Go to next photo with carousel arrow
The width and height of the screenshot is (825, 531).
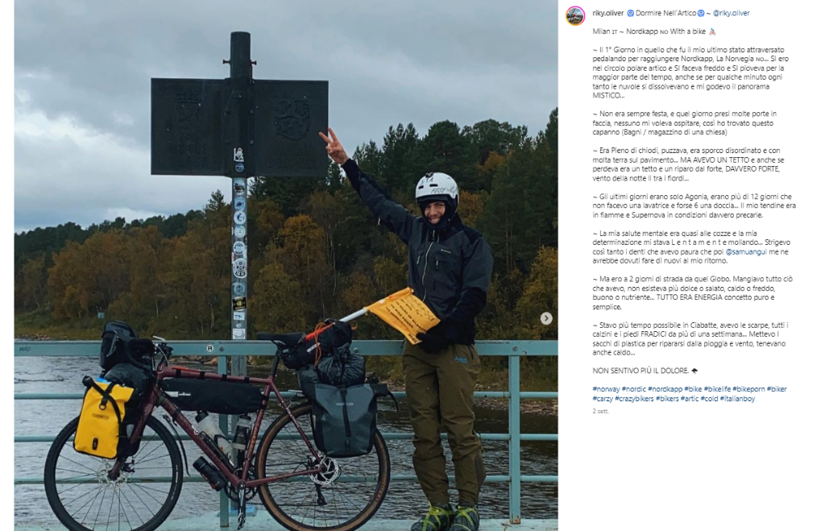[x=546, y=317]
